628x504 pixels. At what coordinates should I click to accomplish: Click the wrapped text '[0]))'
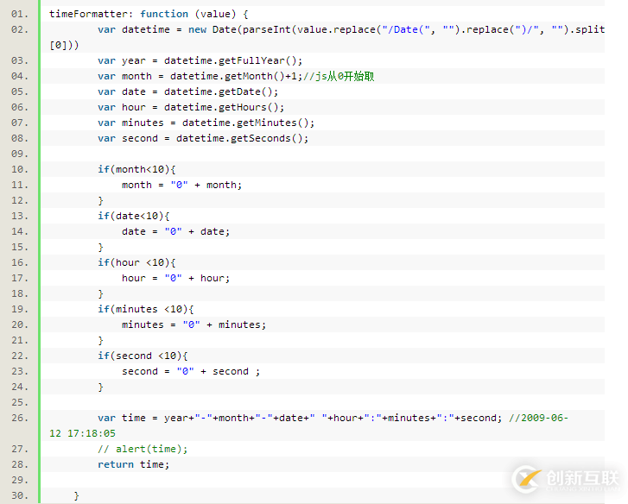[x=64, y=45]
